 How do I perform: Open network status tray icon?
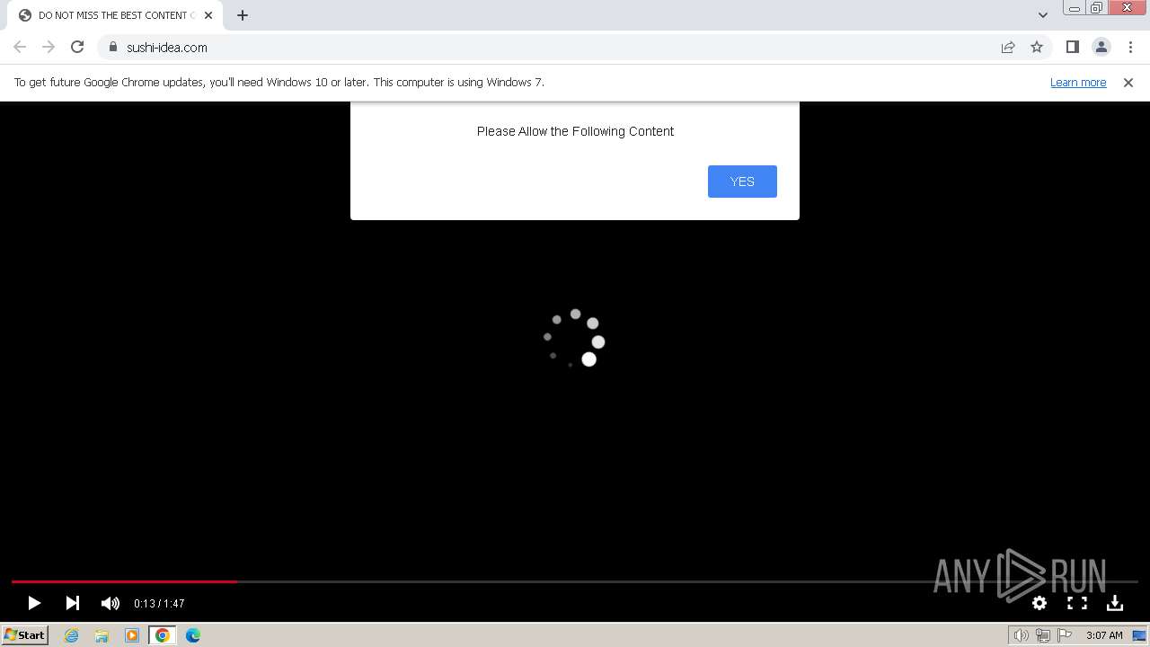tap(1042, 635)
